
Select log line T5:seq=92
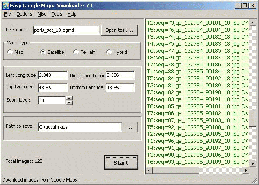(197, 127)
